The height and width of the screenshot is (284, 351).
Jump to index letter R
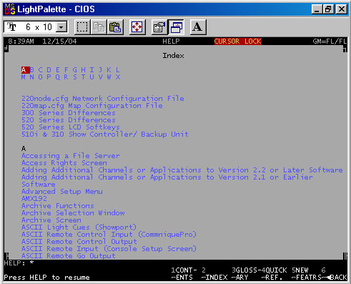[66, 77]
